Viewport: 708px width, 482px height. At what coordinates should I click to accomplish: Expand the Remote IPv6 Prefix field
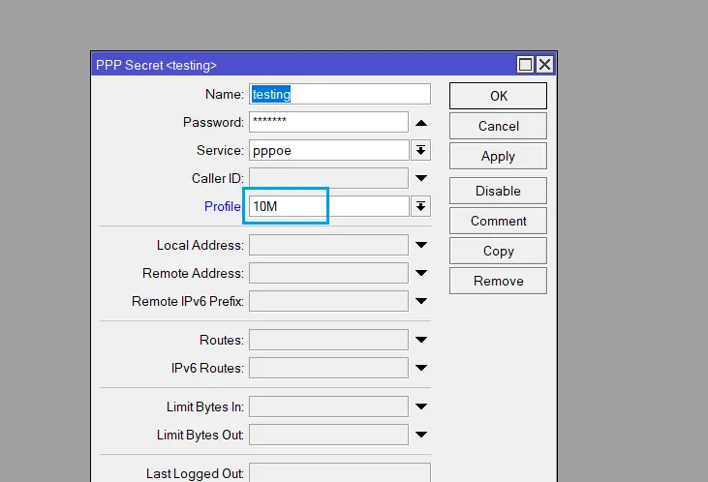[420, 302]
